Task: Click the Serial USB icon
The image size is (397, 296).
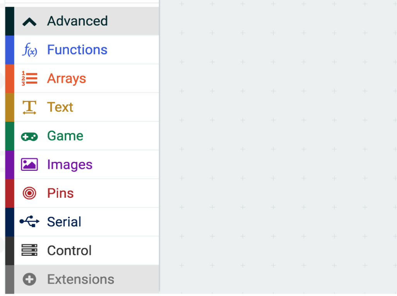Action: (29, 221)
